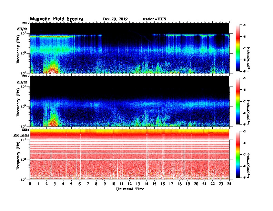Select hour tick "13" on time axis
The image size is (273, 211).
coord(138,184)
